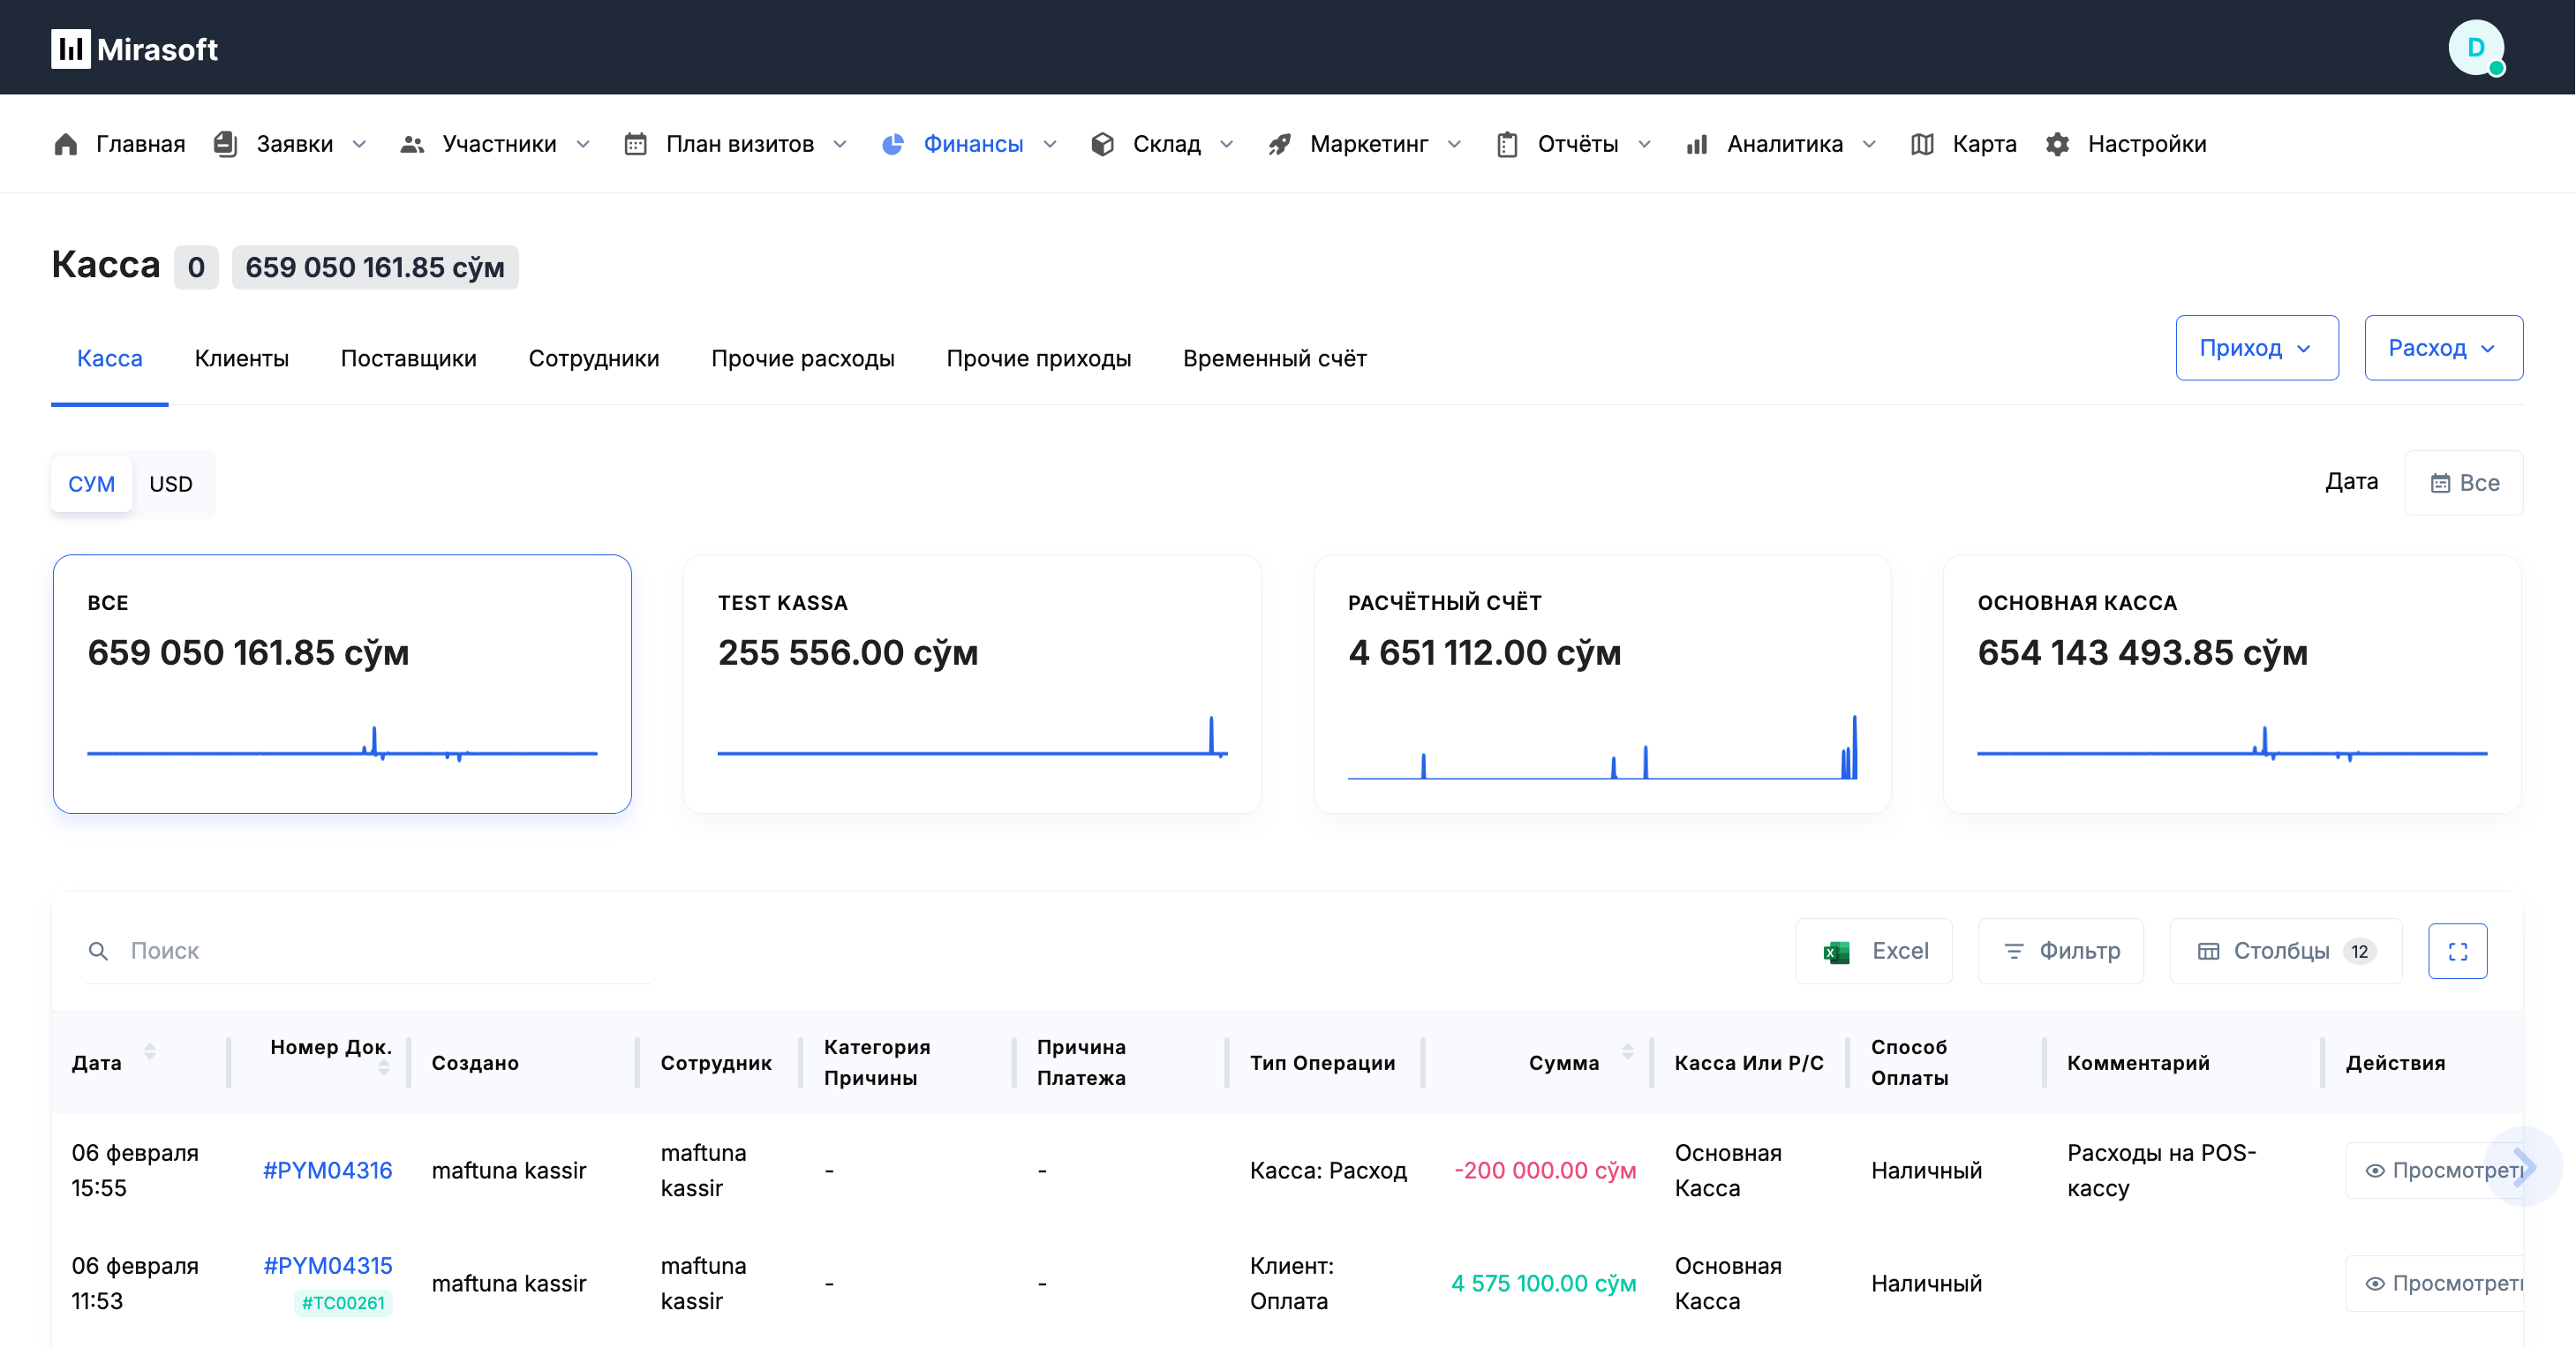Select the Расчётный счёт balance card
The height and width of the screenshot is (1348, 2576).
[1601, 684]
